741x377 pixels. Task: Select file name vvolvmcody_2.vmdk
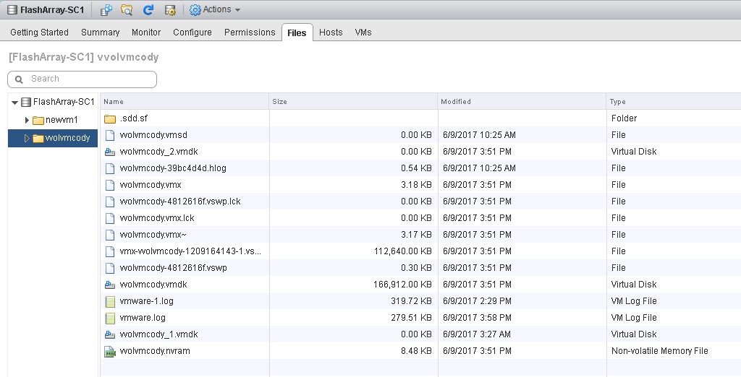(158, 152)
